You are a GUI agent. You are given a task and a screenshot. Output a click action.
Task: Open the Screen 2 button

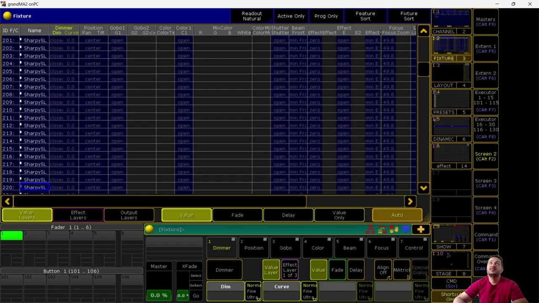click(486, 157)
